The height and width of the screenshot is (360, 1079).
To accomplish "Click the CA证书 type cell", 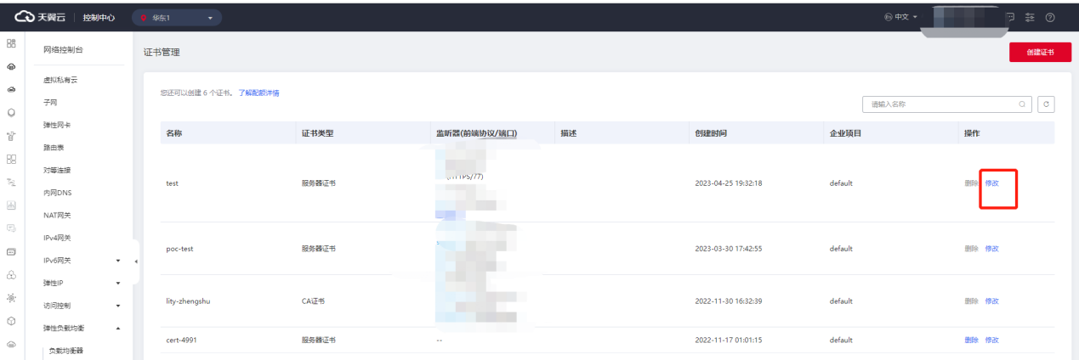I will (313, 301).
